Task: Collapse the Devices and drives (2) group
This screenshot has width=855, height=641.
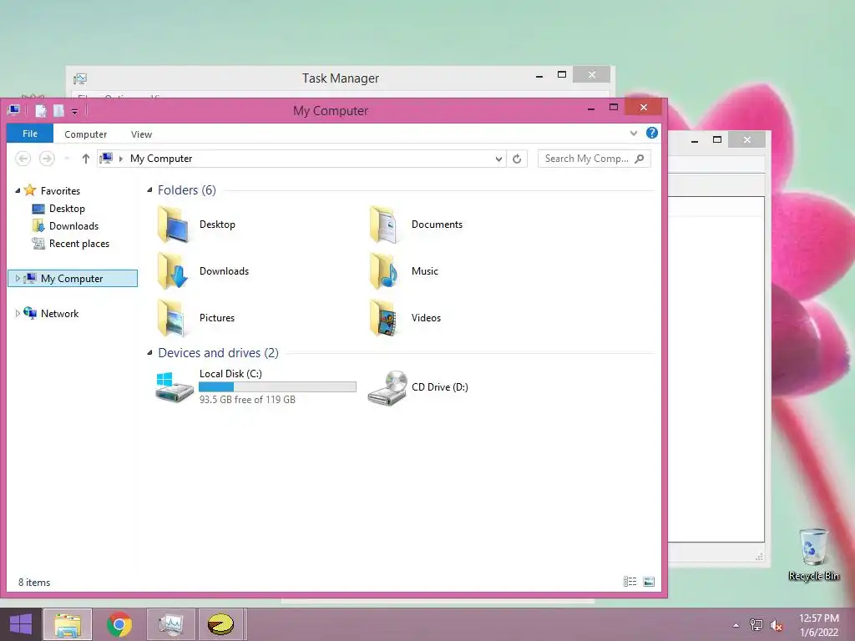Action: 149,353
